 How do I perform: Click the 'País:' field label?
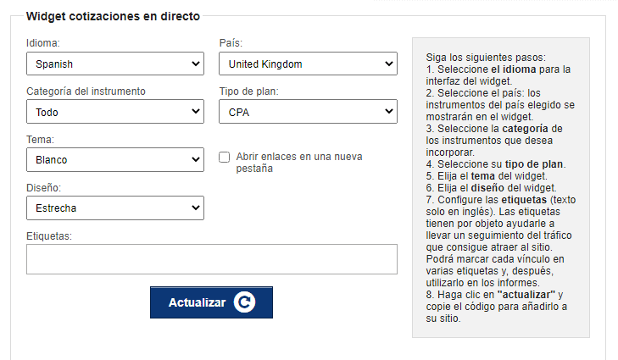231,43
